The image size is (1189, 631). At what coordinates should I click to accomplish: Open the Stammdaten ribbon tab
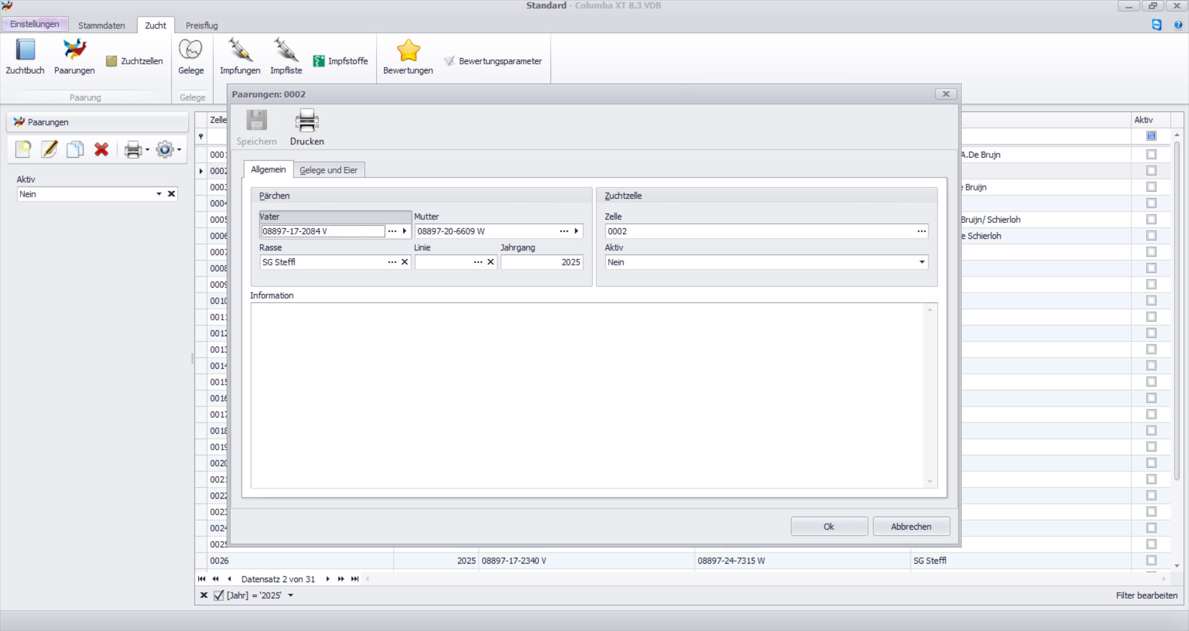(x=102, y=25)
